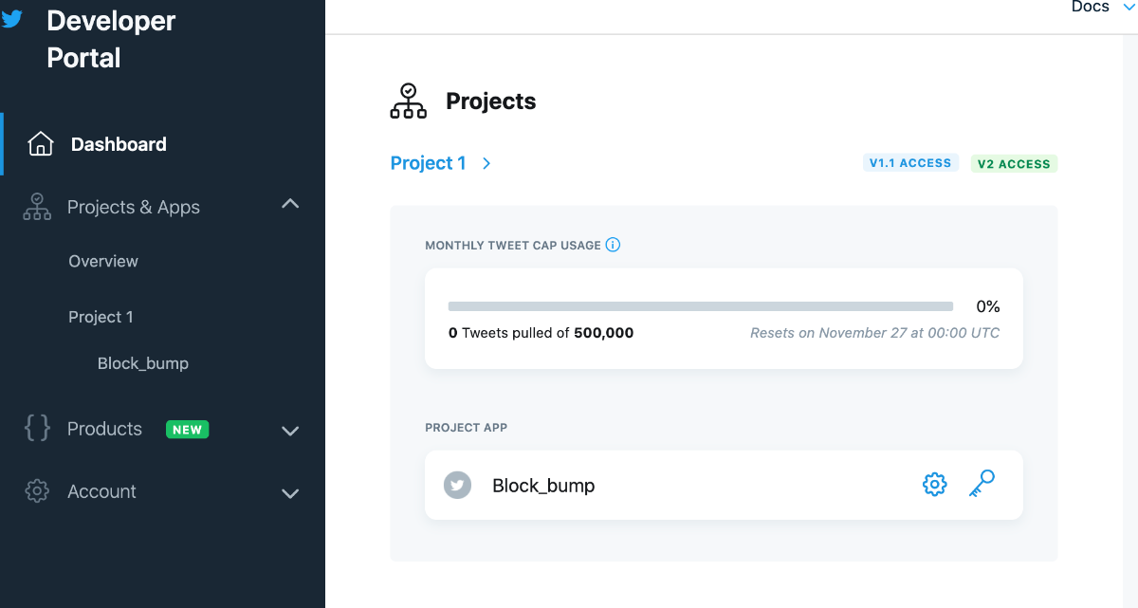This screenshot has height=608, width=1138.
Task: Expand the Account section chevron
Action: pos(291,493)
